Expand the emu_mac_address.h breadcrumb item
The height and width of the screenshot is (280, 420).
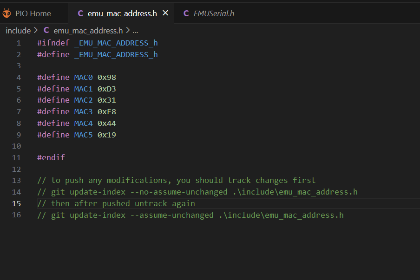(x=88, y=31)
